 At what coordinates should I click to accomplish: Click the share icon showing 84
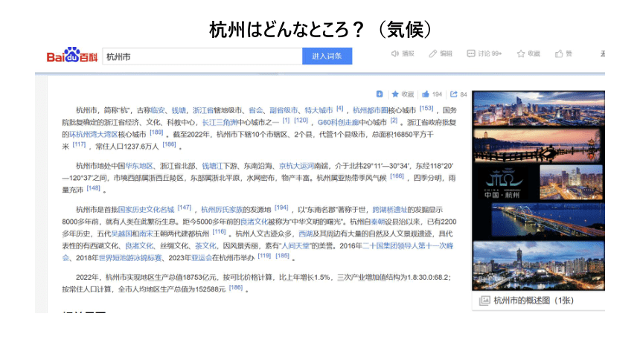coord(453,94)
